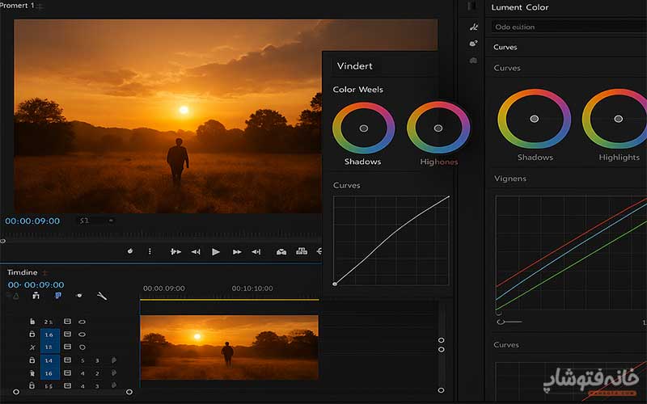Screen dimensions: 647x404
Task: Click ruler time 00.00.09:00
Action: coord(164,288)
